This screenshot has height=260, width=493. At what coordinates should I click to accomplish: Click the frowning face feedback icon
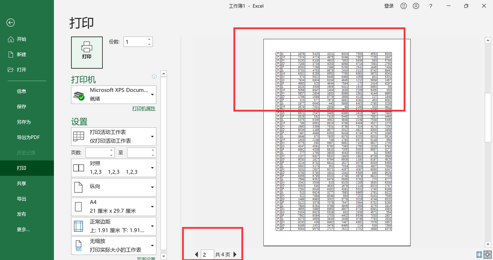coord(416,6)
